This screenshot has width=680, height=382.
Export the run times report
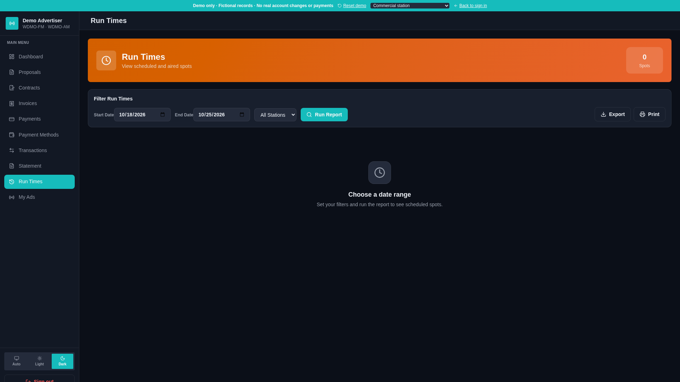(612, 114)
